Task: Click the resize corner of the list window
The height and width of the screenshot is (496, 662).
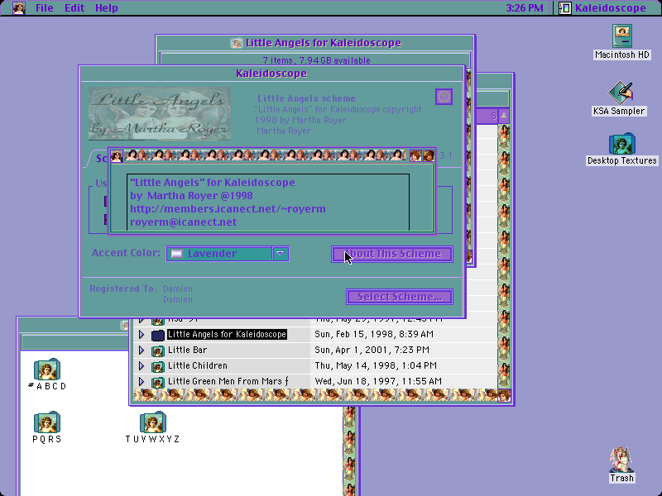Action: coord(504,395)
